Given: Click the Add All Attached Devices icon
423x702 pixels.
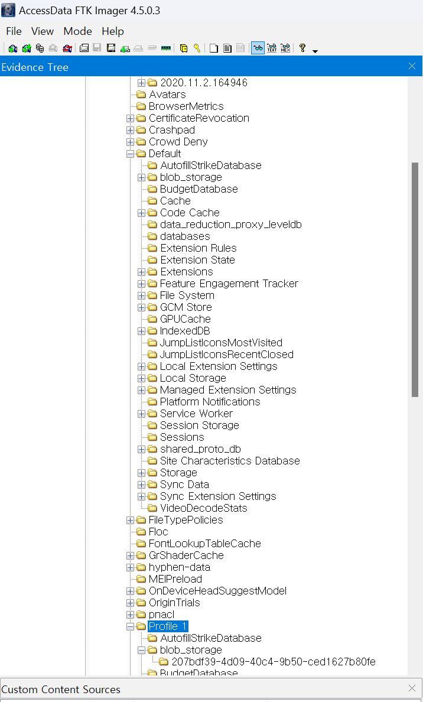Looking at the screenshot, I should coord(27,48).
